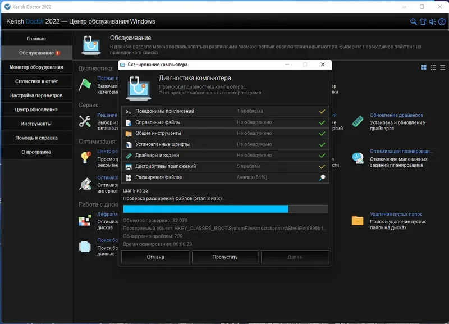Click the internet optimization rocket icon
This screenshot has width=449, height=324.
tap(85, 184)
